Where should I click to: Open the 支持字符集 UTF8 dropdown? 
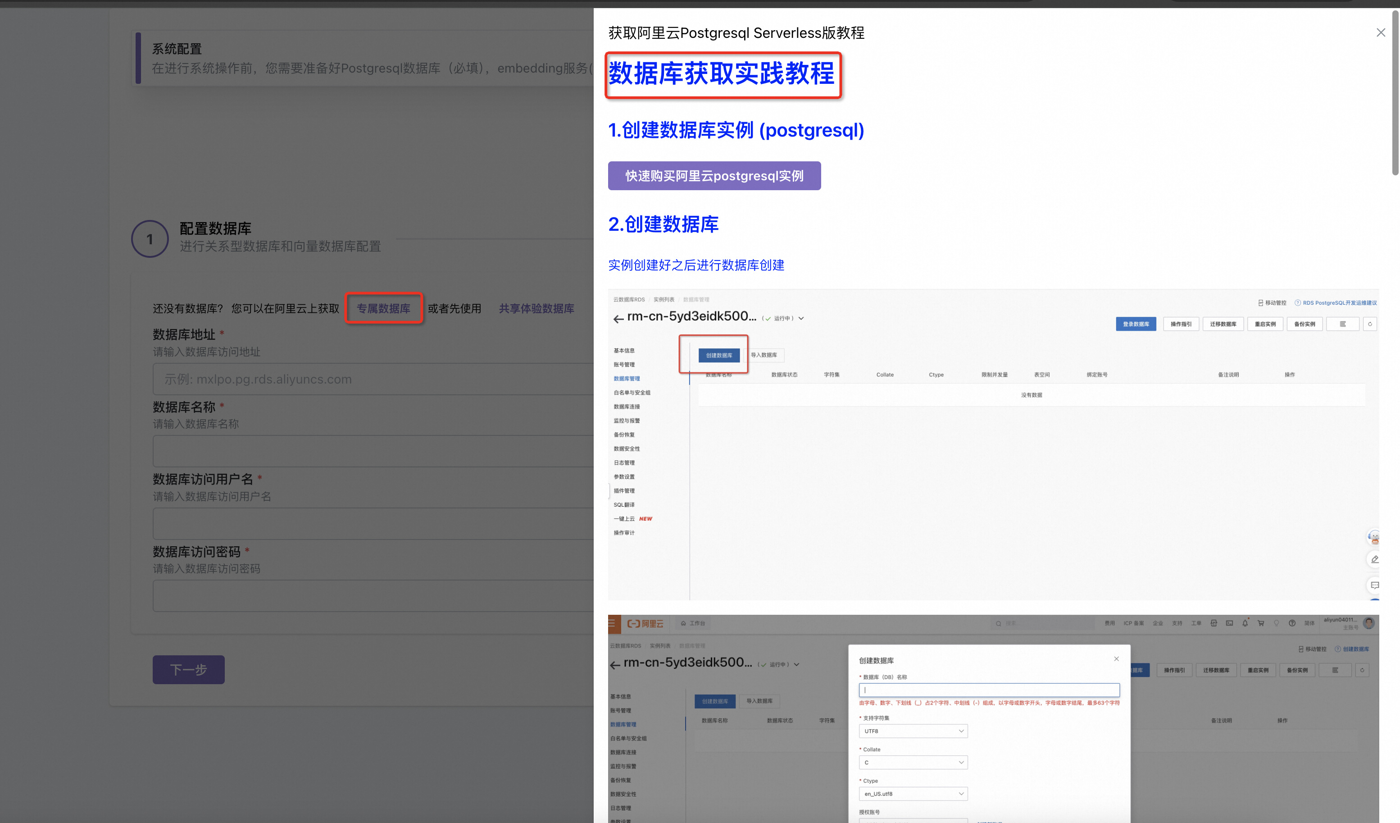(x=913, y=731)
